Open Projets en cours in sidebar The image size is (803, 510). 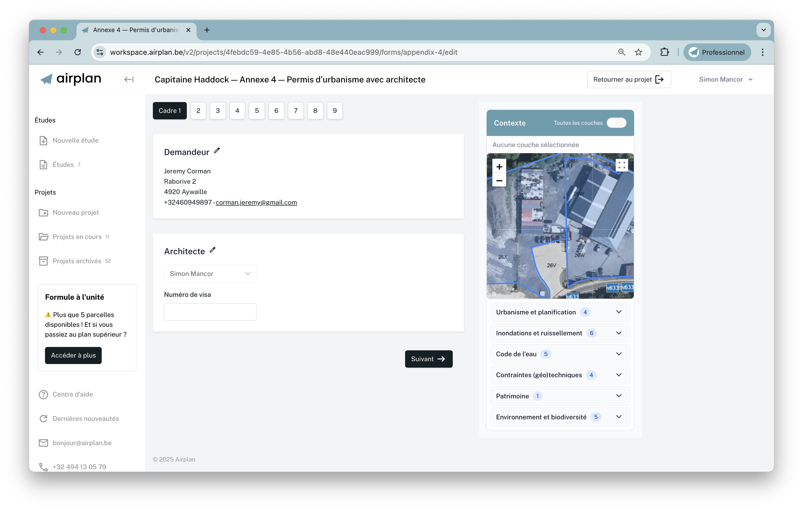[x=77, y=237]
